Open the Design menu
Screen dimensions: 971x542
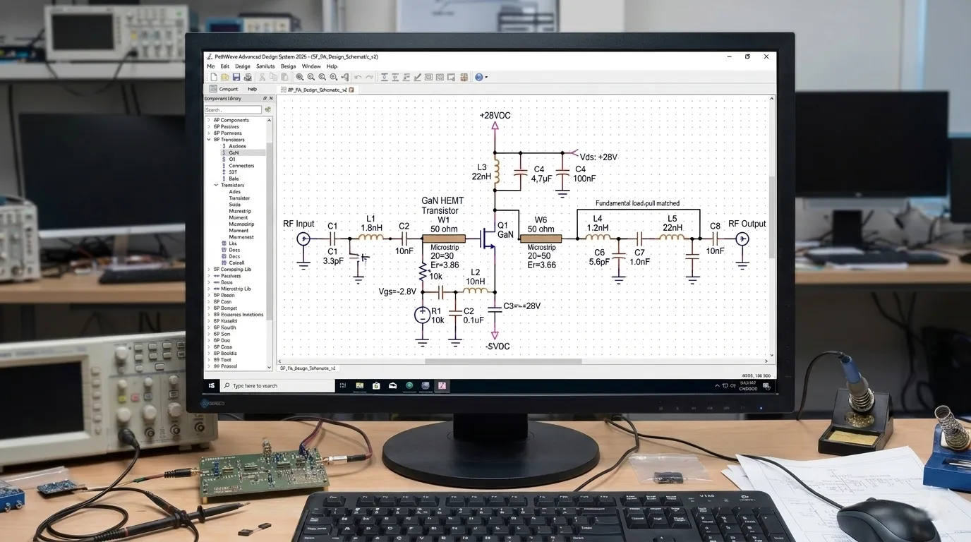tap(243, 66)
